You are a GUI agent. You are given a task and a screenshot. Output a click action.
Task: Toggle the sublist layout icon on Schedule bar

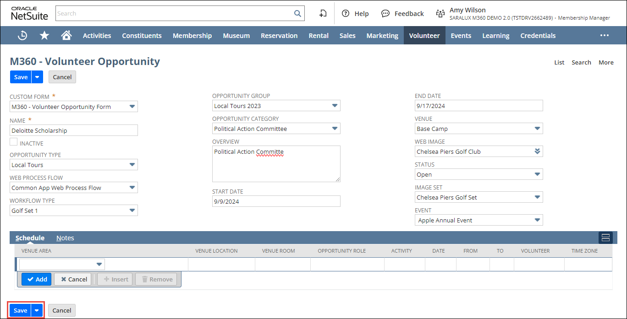click(605, 237)
